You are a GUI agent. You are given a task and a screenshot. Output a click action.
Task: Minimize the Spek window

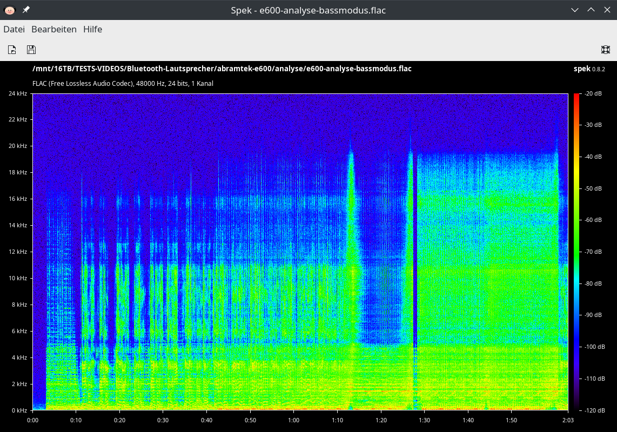click(575, 10)
